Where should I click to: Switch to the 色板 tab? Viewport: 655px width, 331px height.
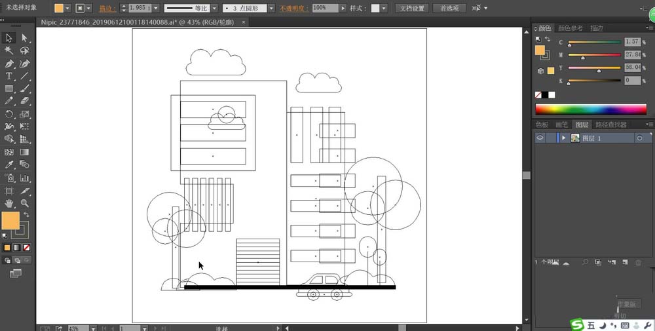[x=542, y=125]
